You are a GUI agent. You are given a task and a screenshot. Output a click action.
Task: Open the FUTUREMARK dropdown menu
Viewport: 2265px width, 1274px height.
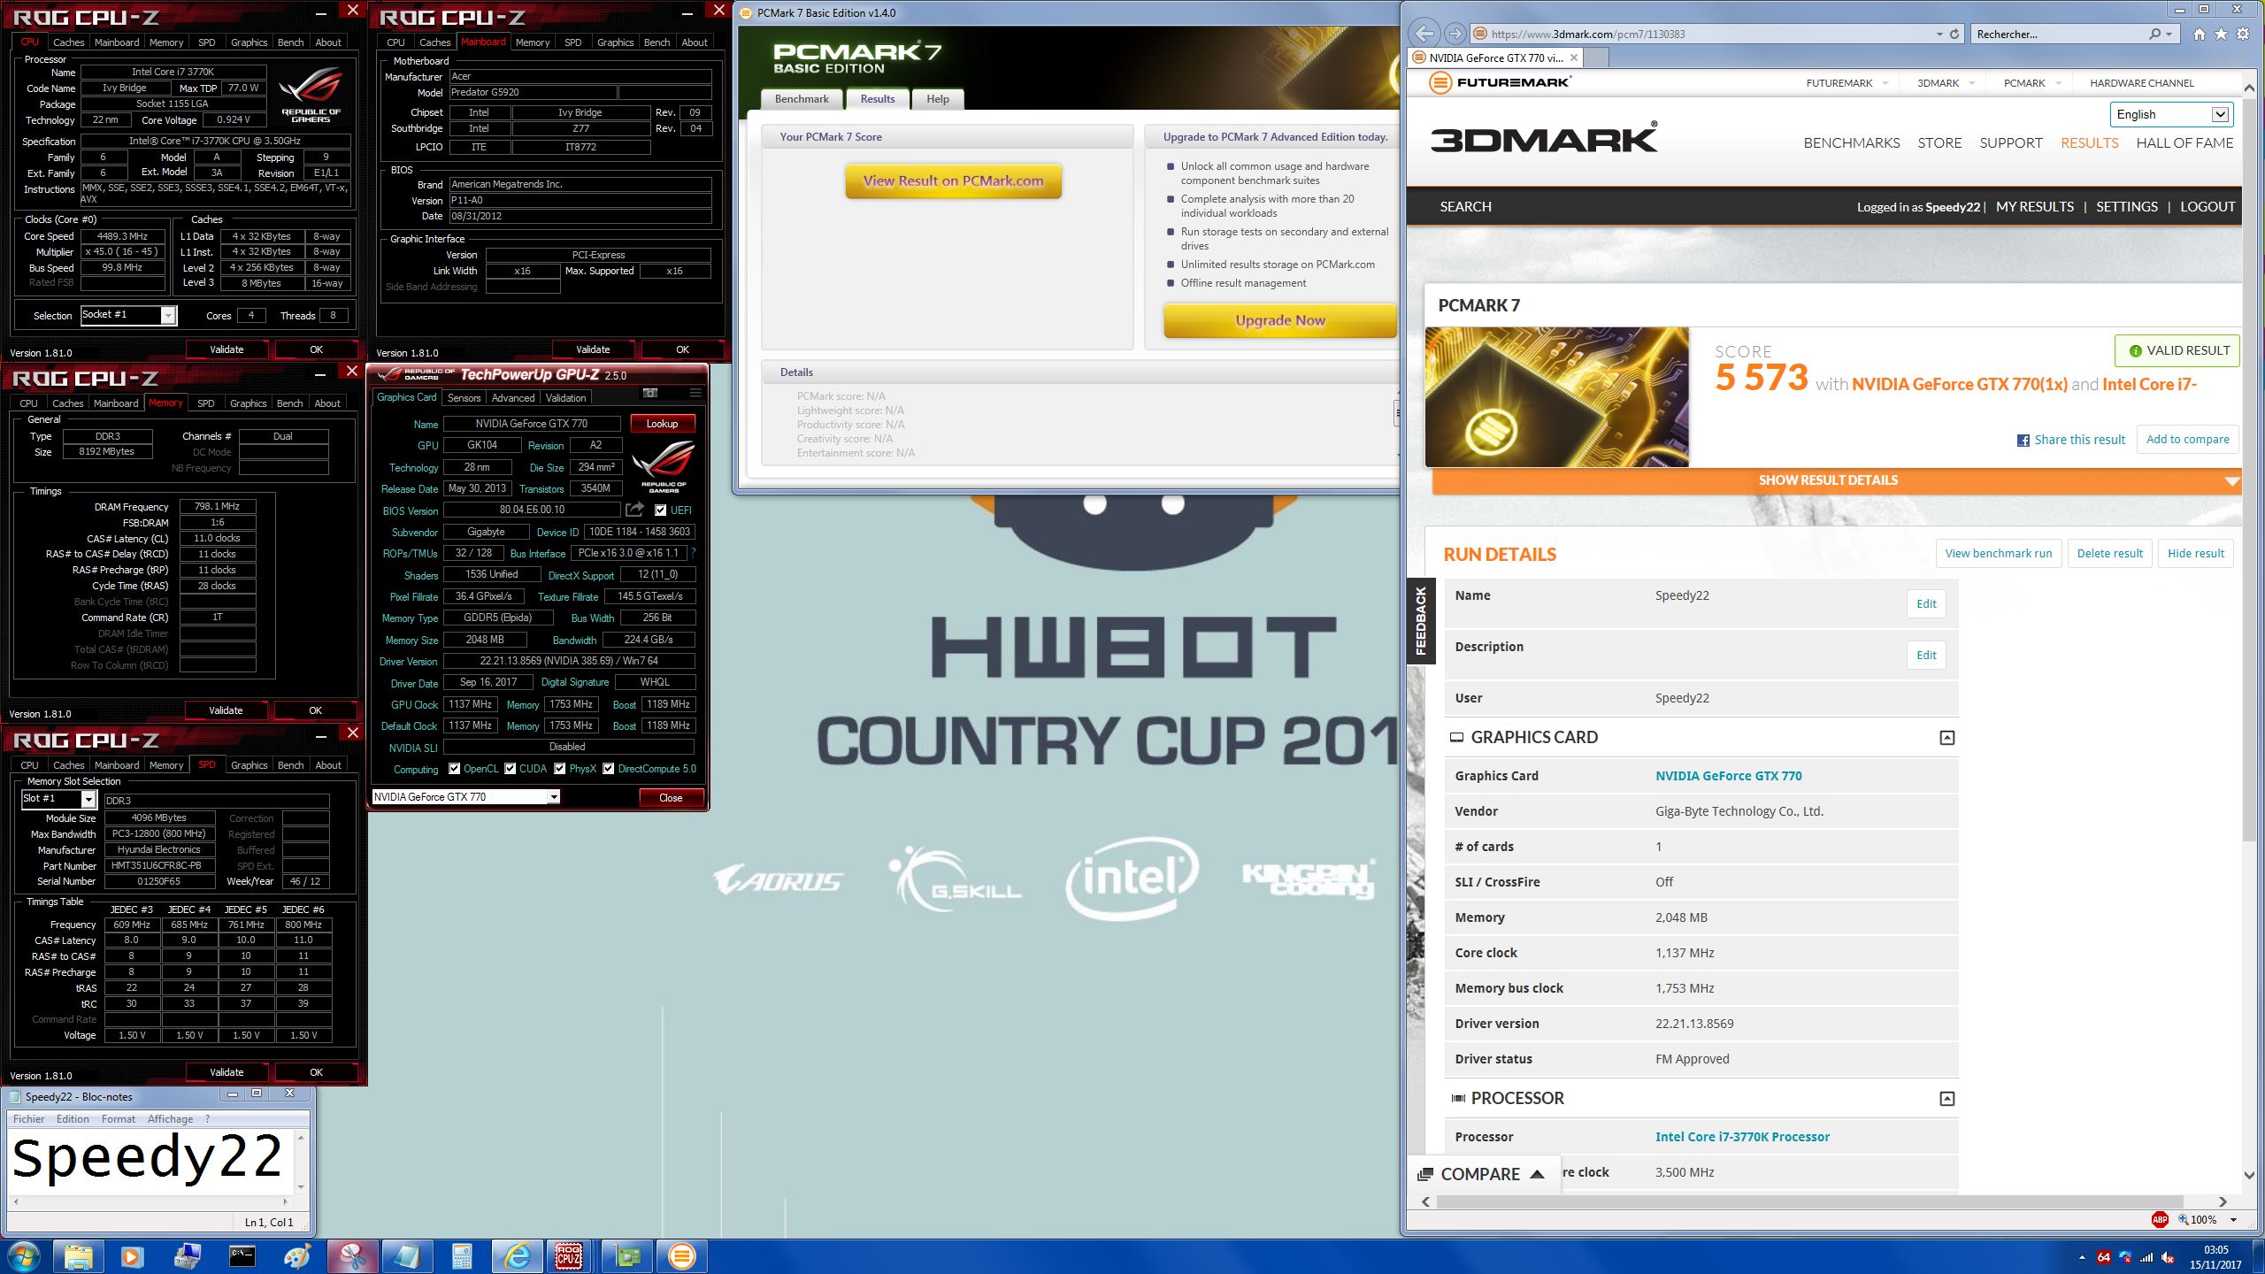[x=1847, y=83]
